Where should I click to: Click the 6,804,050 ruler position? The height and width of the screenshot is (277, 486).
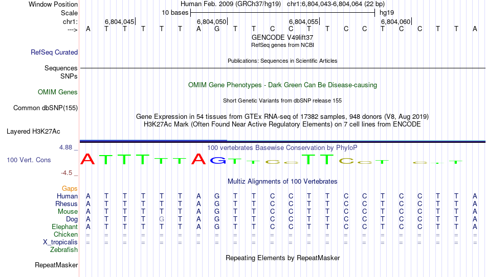pyautogui.click(x=211, y=21)
